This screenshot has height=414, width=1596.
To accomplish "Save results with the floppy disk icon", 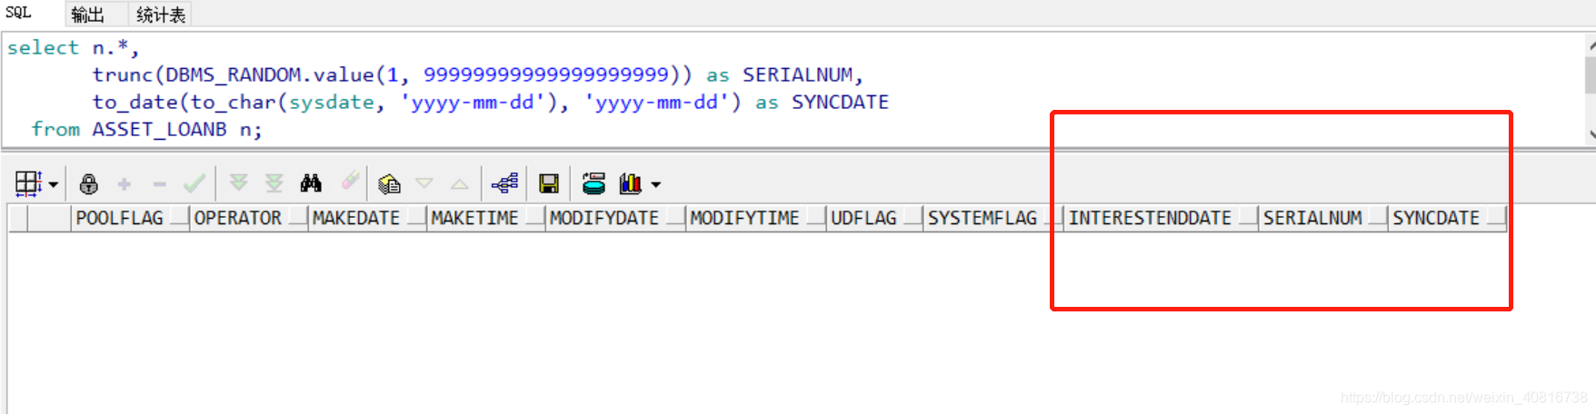I will [x=549, y=184].
